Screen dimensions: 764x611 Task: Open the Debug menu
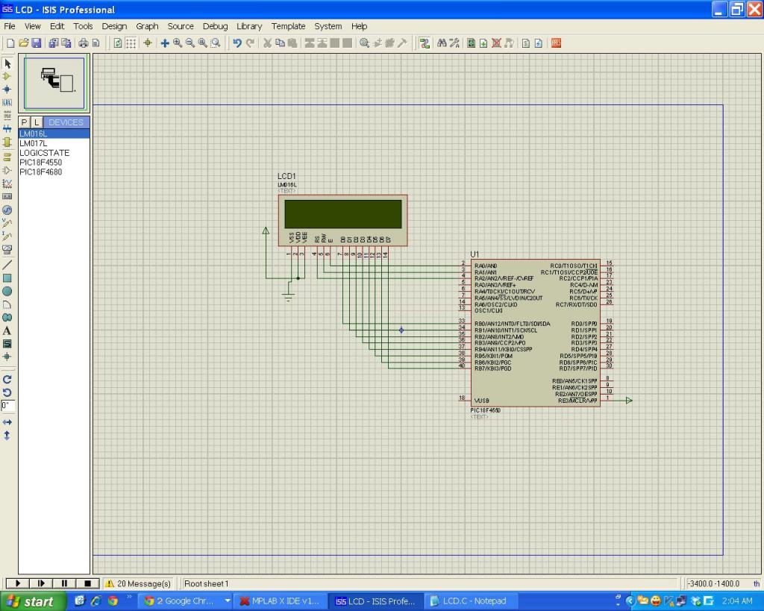tap(215, 26)
